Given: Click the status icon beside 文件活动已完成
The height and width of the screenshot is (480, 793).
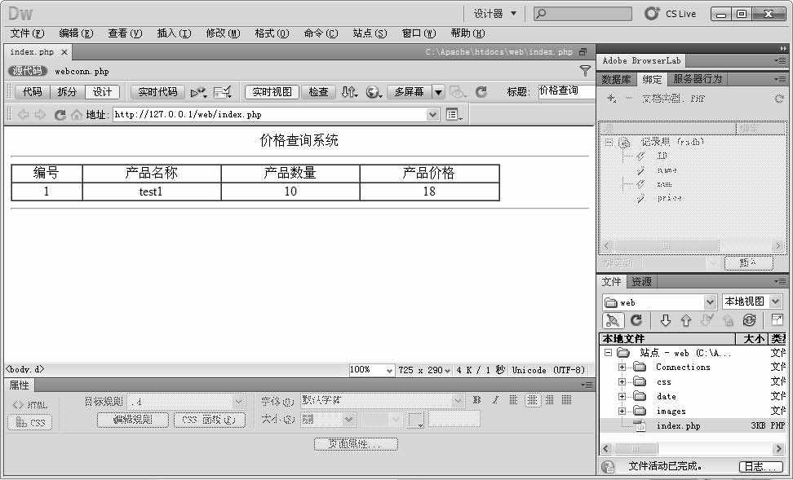Looking at the screenshot, I should pyautogui.click(x=608, y=466).
